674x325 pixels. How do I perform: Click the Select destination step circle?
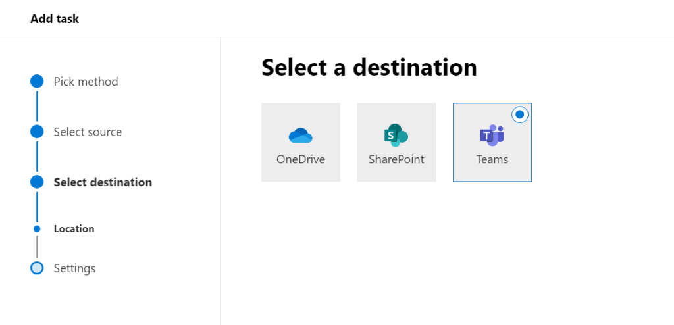click(x=37, y=182)
